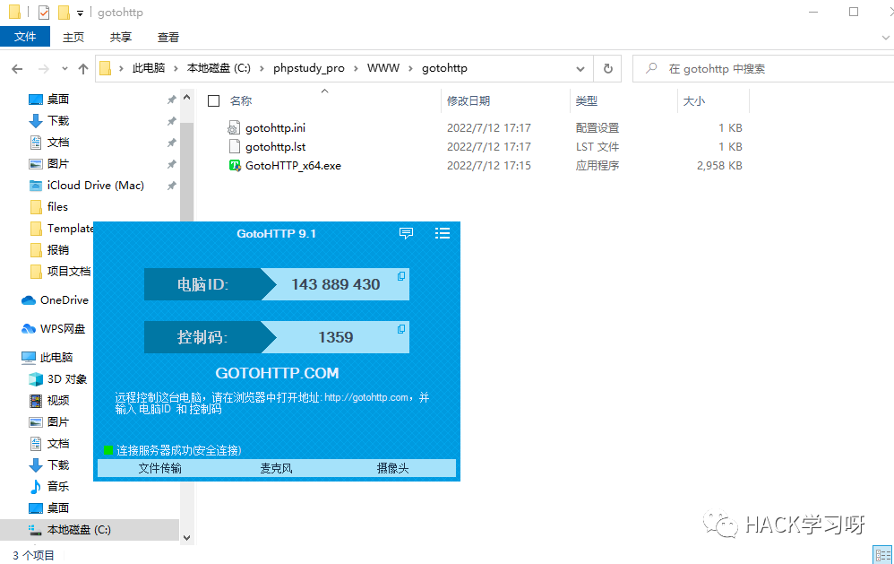Sort files by 类型 column
This screenshot has width=894, height=564.
point(586,101)
